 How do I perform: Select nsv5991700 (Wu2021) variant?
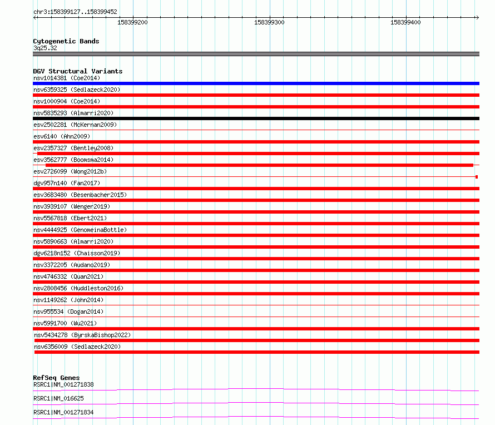click(65, 323)
